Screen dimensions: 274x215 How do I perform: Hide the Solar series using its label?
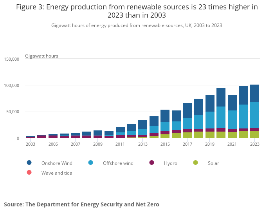(213, 163)
